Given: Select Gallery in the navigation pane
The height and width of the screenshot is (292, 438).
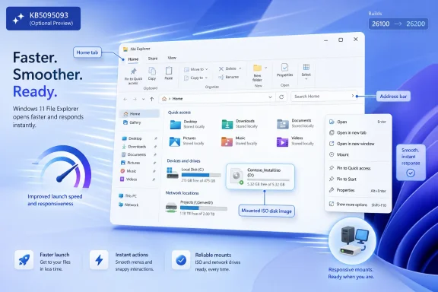Looking at the screenshot, I should point(132,122).
